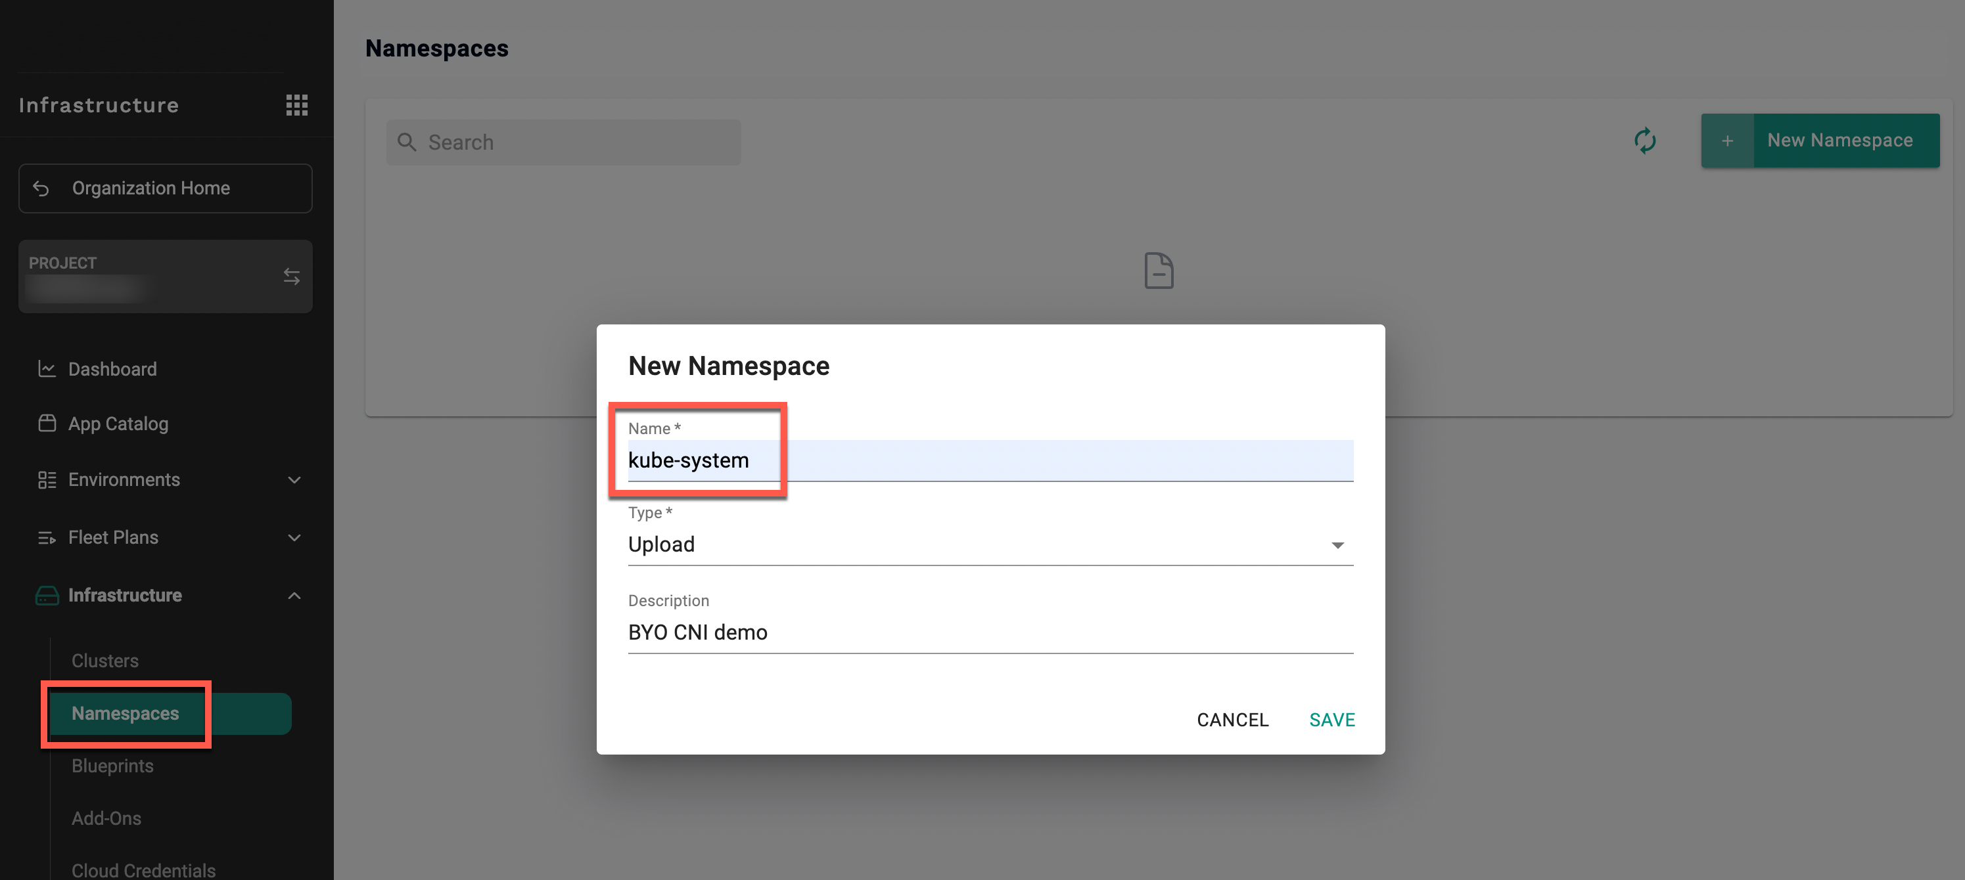Image resolution: width=1965 pixels, height=880 pixels.
Task: Open Add-Ons from the sidebar
Action: pyautogui.click(x=106, y=818)
